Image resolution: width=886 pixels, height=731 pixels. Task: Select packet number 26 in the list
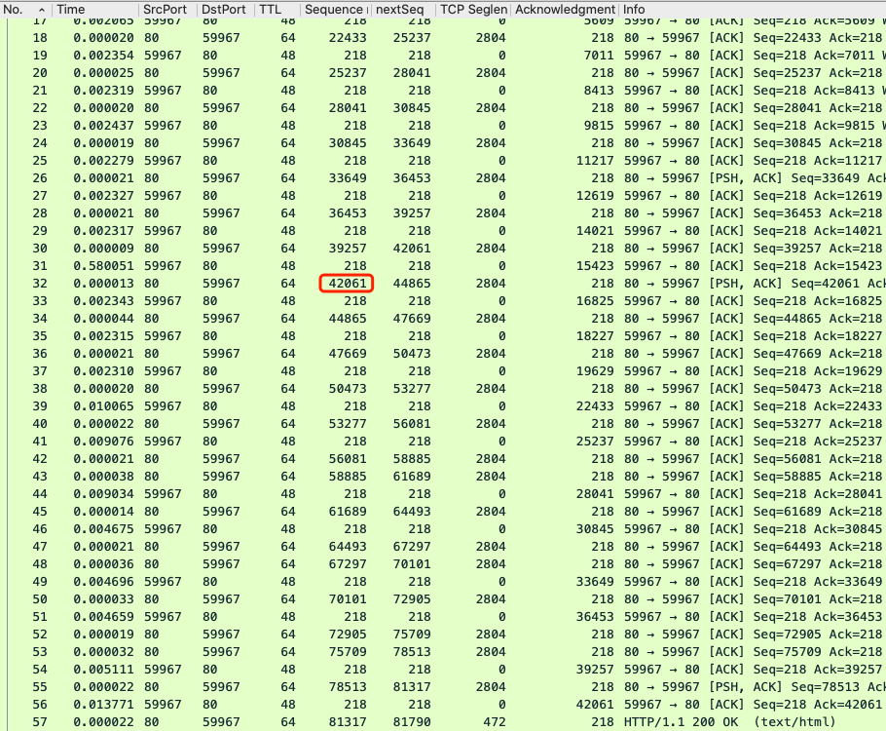[x=39, y=178]
